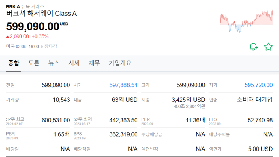View the 기업개요 tab
Image resolution: width=279 pixels, height=157 pixels.
click(120, 63)
